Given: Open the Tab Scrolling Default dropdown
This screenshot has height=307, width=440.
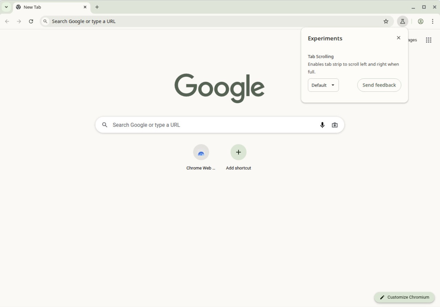Looking at the screenshot, I should click(323, 85).
